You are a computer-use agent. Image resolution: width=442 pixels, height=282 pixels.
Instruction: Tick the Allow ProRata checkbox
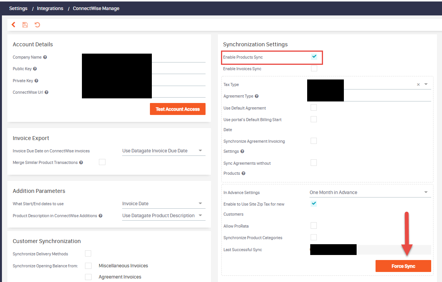click(x=314, y=226)
